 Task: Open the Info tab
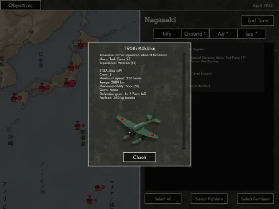167,33
